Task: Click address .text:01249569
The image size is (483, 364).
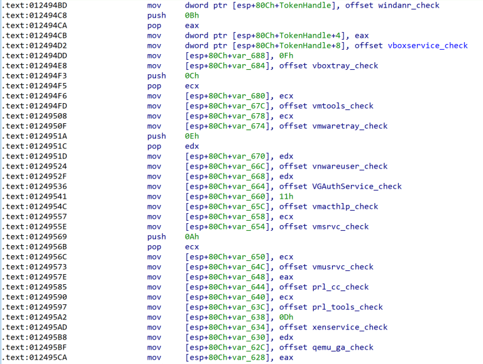Action: [34, 237]
